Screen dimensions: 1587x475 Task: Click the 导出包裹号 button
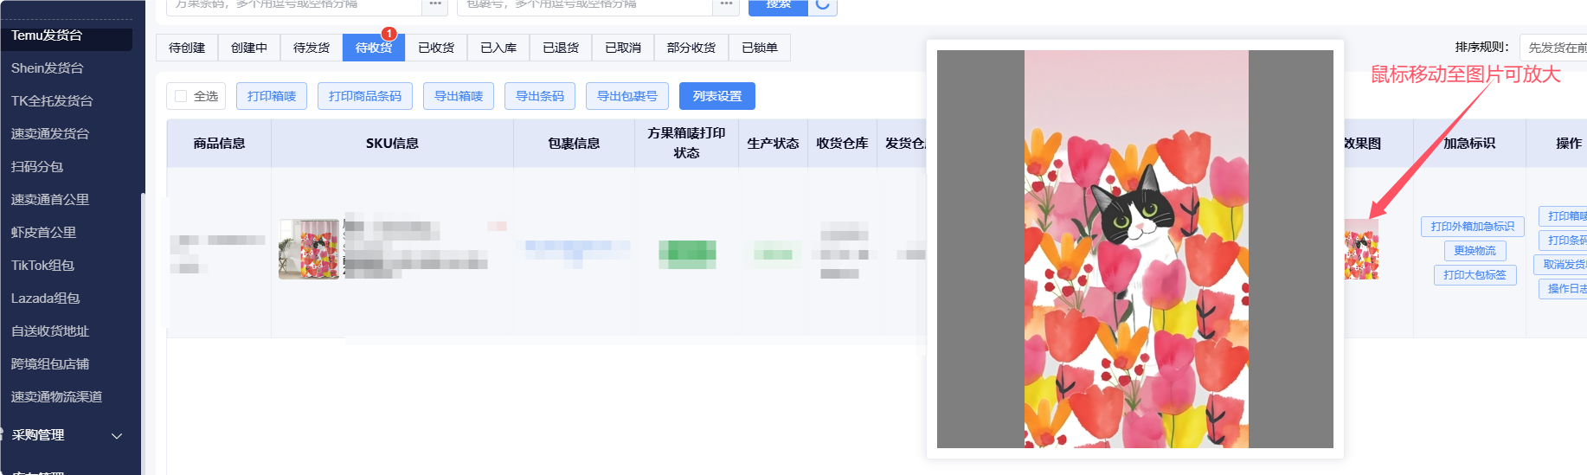coord(627,96)
